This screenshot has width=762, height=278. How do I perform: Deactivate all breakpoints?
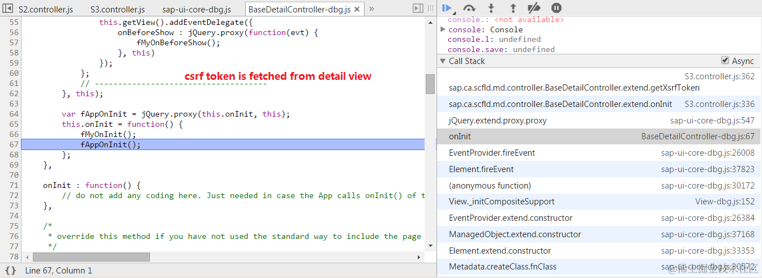(x=534, y=8)
